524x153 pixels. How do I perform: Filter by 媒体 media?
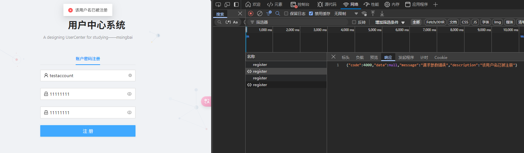[510, 22]
